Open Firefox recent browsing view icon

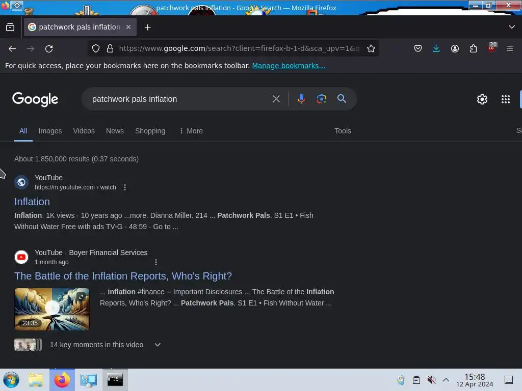point(10,27)
